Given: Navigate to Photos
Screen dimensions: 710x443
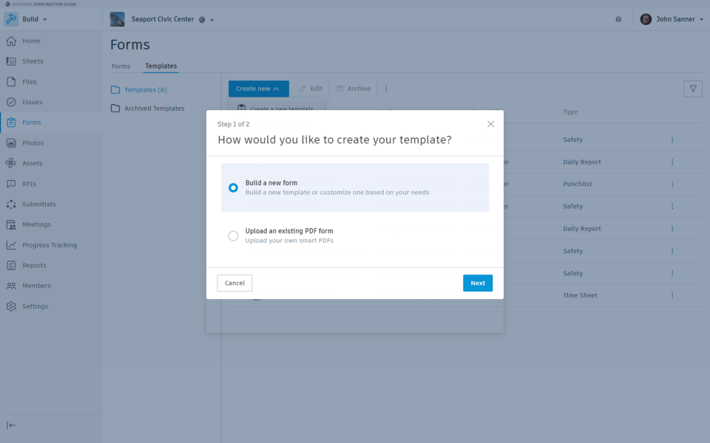Looking at the screenshot, I should pyautogui.click(x=33, y=142).
